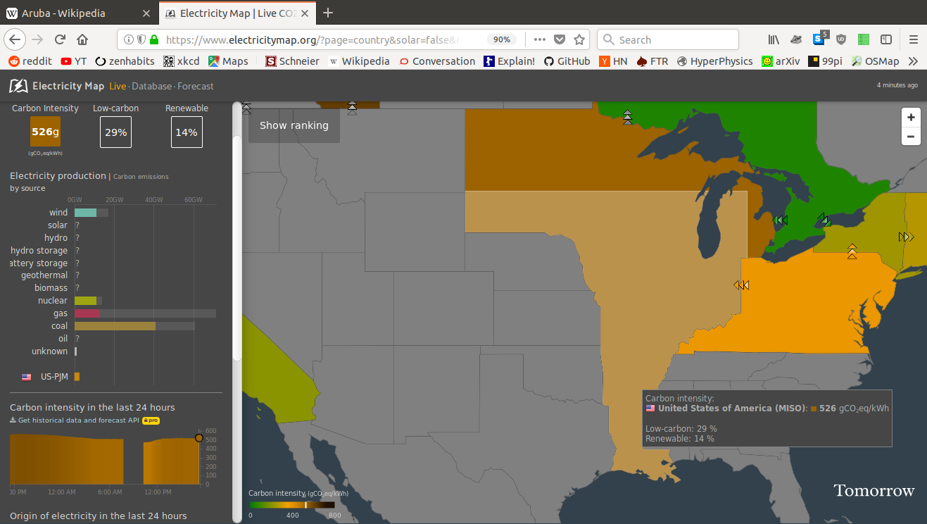
Task: Click the 24-hour carbon intensity timeline marker
Action: [x=199, y=438]
